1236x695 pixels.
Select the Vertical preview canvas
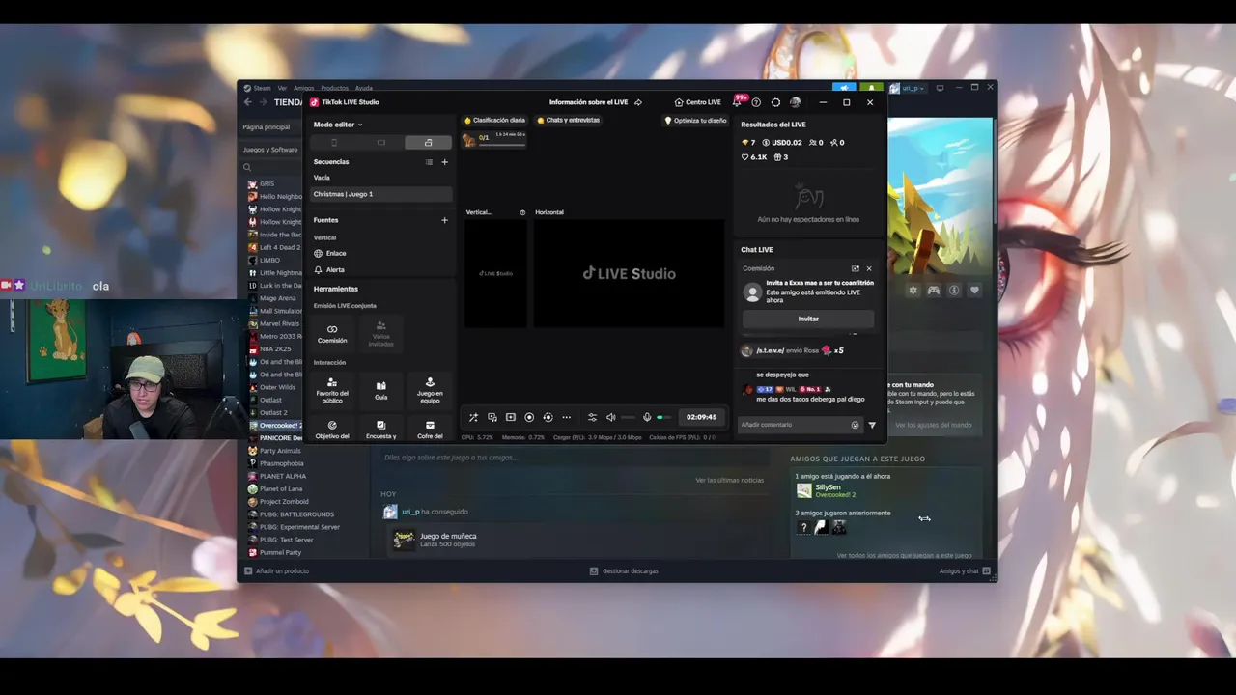pos(495,273)
